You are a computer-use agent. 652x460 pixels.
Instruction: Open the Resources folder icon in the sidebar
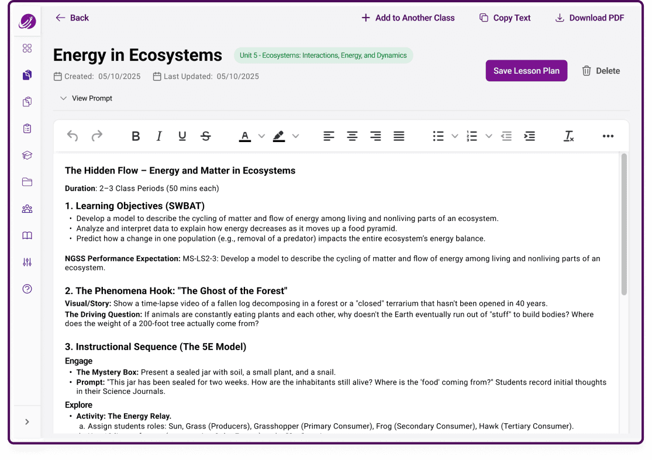point(27,182)
